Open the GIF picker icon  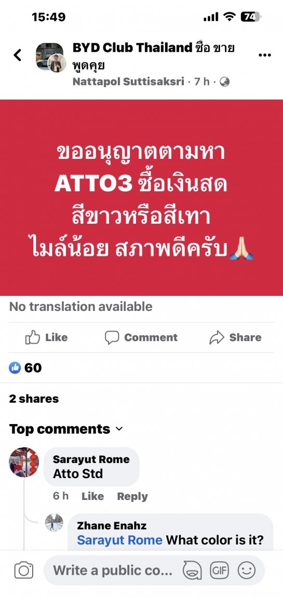(220, 570)
